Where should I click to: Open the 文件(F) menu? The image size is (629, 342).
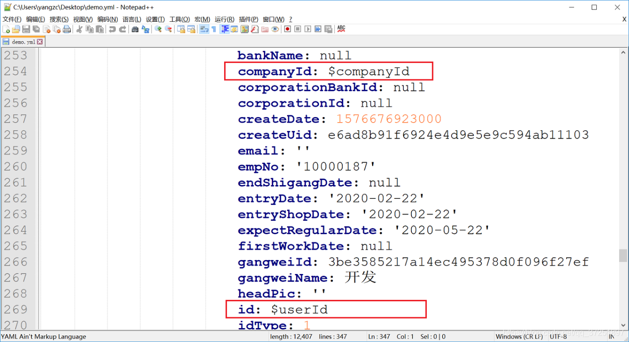(x=12, y=19)
